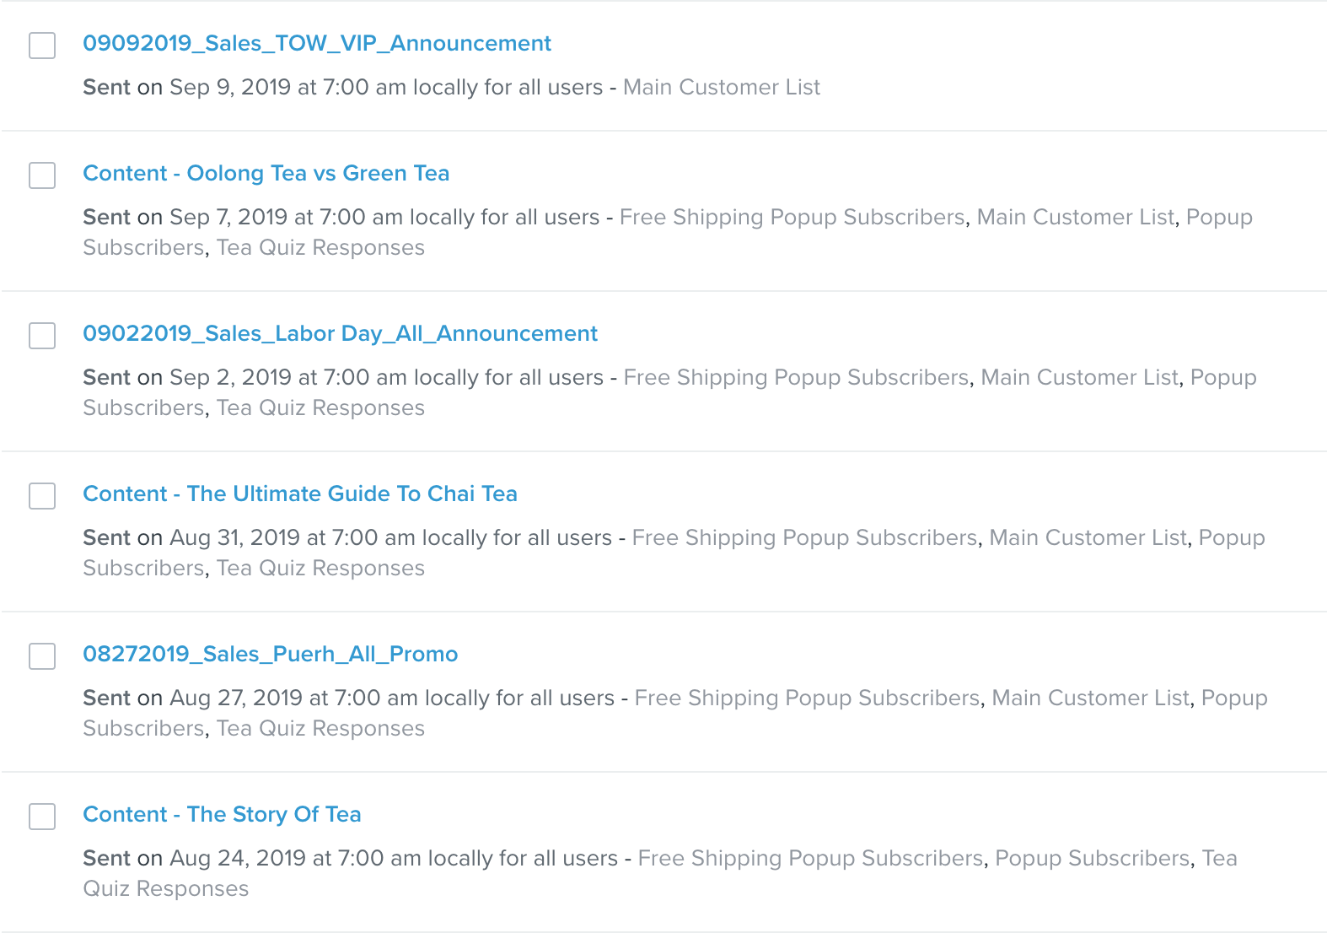Viewport: 1327px width, 933px height.
Task: Open Content - The Ultimate Guide To Chai Tea
Action: tap(300, 494)
